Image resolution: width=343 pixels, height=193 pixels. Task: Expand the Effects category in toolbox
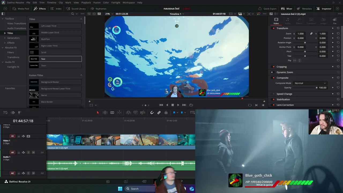point(5,43)
